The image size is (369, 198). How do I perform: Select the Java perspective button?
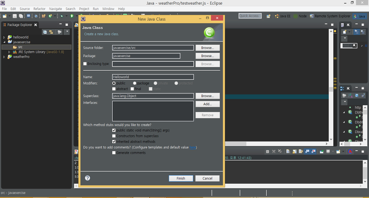(x=360, y=16)
